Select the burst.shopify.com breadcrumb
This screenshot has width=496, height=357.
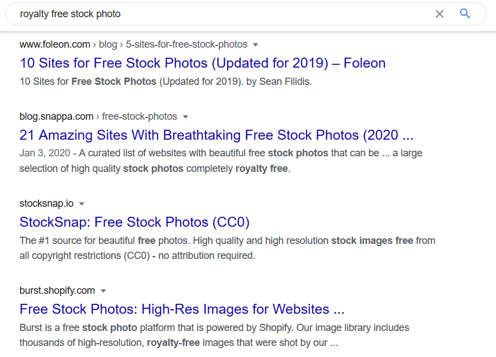pyautogui.click(x=56, y=290)
